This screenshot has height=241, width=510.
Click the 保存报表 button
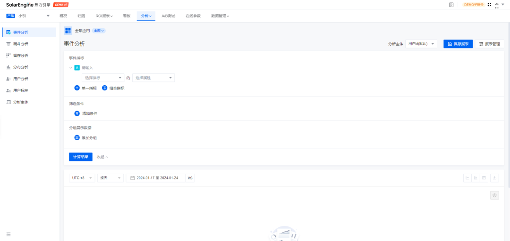pos(458,44)
